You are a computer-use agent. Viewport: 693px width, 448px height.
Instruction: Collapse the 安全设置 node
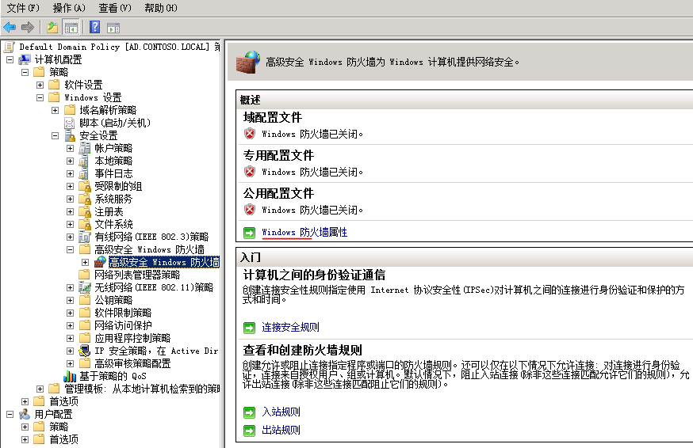point(55,135)
